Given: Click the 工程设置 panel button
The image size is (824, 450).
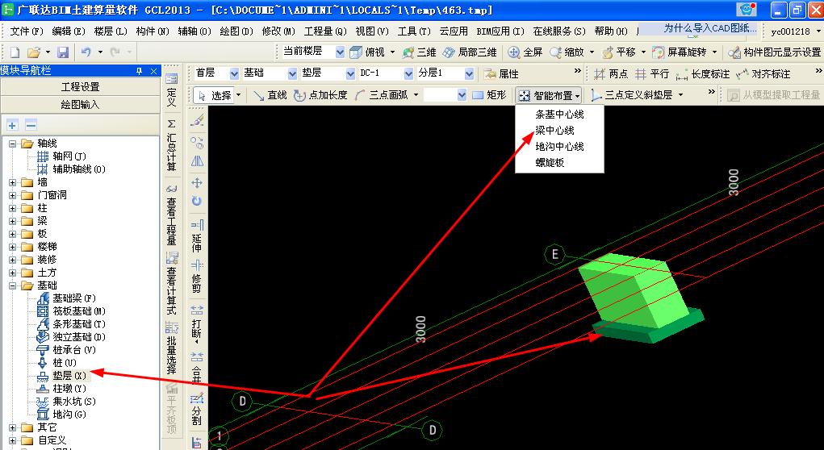Looking at the screenshot, I should [81, 87].
